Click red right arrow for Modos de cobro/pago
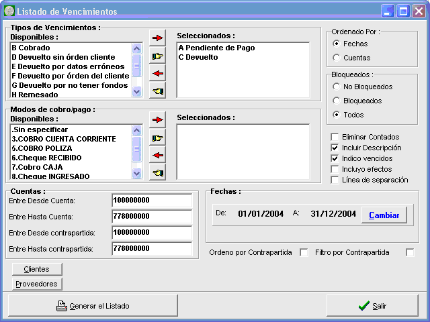The image size is (430, 322). point(157,120)
